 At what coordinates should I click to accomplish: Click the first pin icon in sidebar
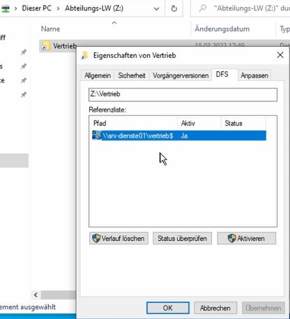(x=24, y=52)
